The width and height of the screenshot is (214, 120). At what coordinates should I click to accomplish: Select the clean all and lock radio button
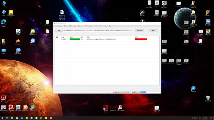click(x=130, y=92)
